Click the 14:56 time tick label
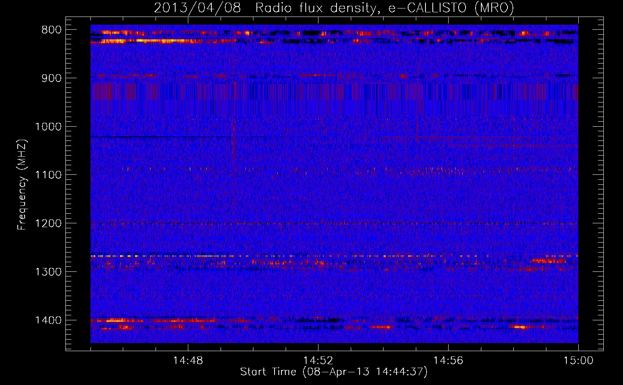 tap(448, 361)
